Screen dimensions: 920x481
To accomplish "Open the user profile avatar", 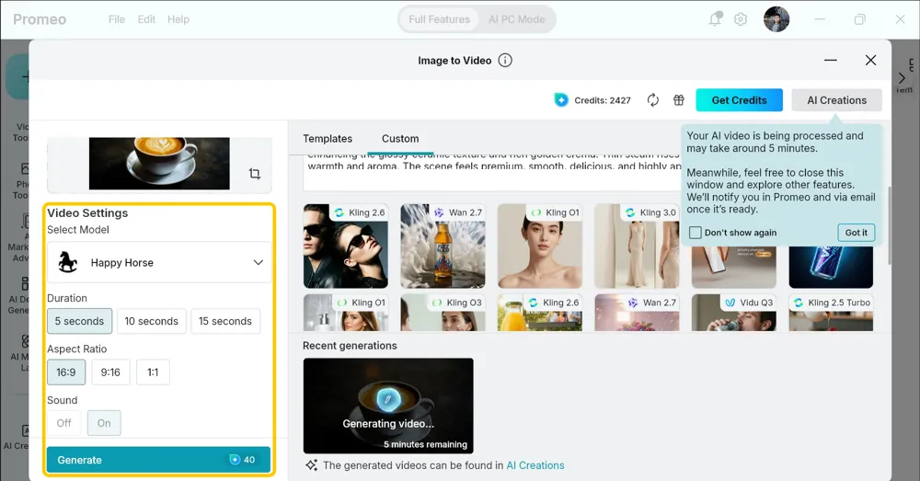I will point(776,19).
